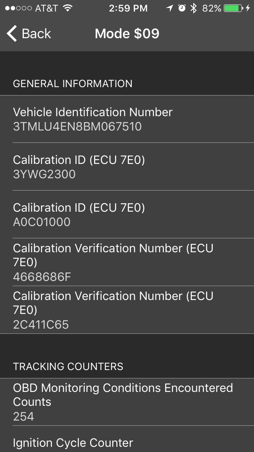Tap the Mode $09 title

[127, 34]
